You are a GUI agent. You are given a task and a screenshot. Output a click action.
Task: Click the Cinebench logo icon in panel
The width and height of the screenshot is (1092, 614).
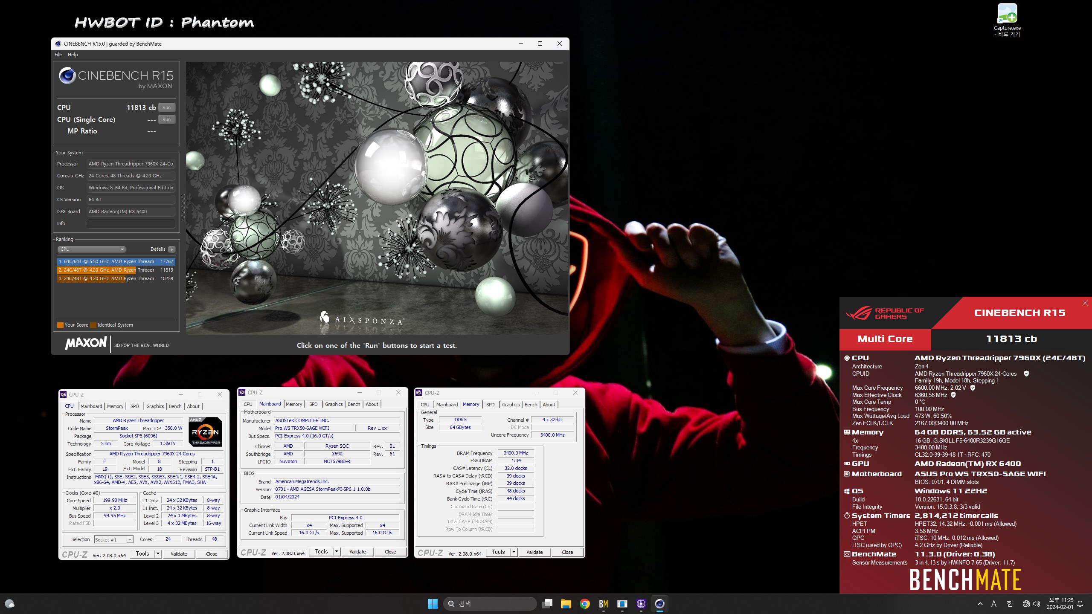[67, 75]
